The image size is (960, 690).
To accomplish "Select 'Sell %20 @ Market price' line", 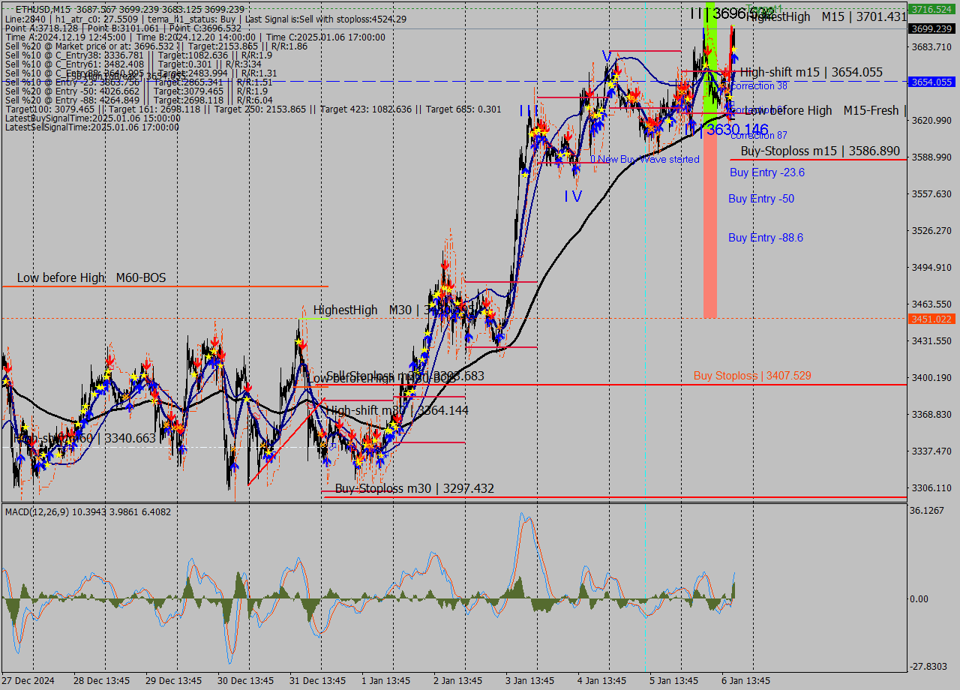I will click(x=156, y=46).
